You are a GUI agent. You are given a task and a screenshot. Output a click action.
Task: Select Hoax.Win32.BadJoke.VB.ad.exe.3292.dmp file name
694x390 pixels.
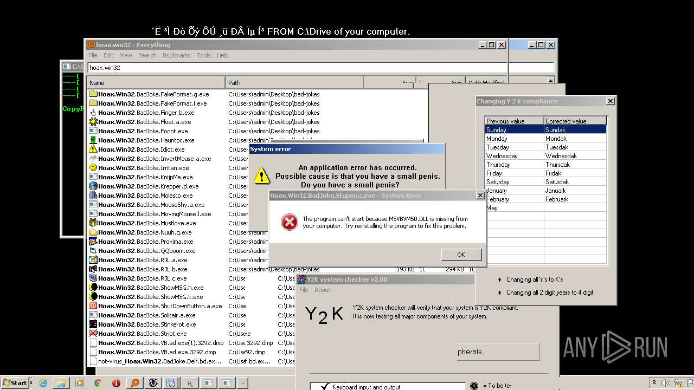[157, 352]
